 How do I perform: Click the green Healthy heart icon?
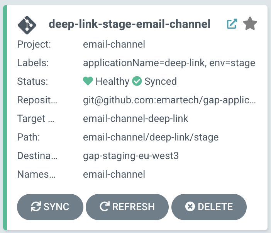[88, 81]
